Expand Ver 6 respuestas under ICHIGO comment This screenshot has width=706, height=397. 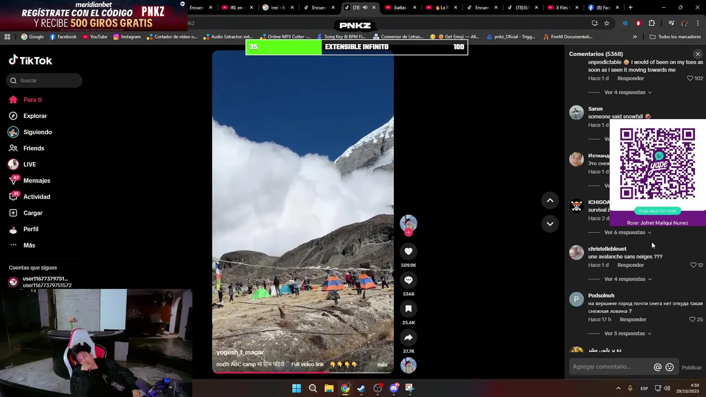tap(628, 233)
